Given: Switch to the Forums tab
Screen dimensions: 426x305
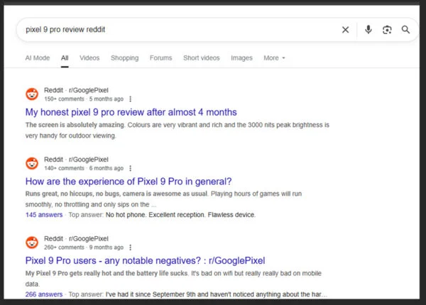Looking at the screenshot, I should click(161, 57).
